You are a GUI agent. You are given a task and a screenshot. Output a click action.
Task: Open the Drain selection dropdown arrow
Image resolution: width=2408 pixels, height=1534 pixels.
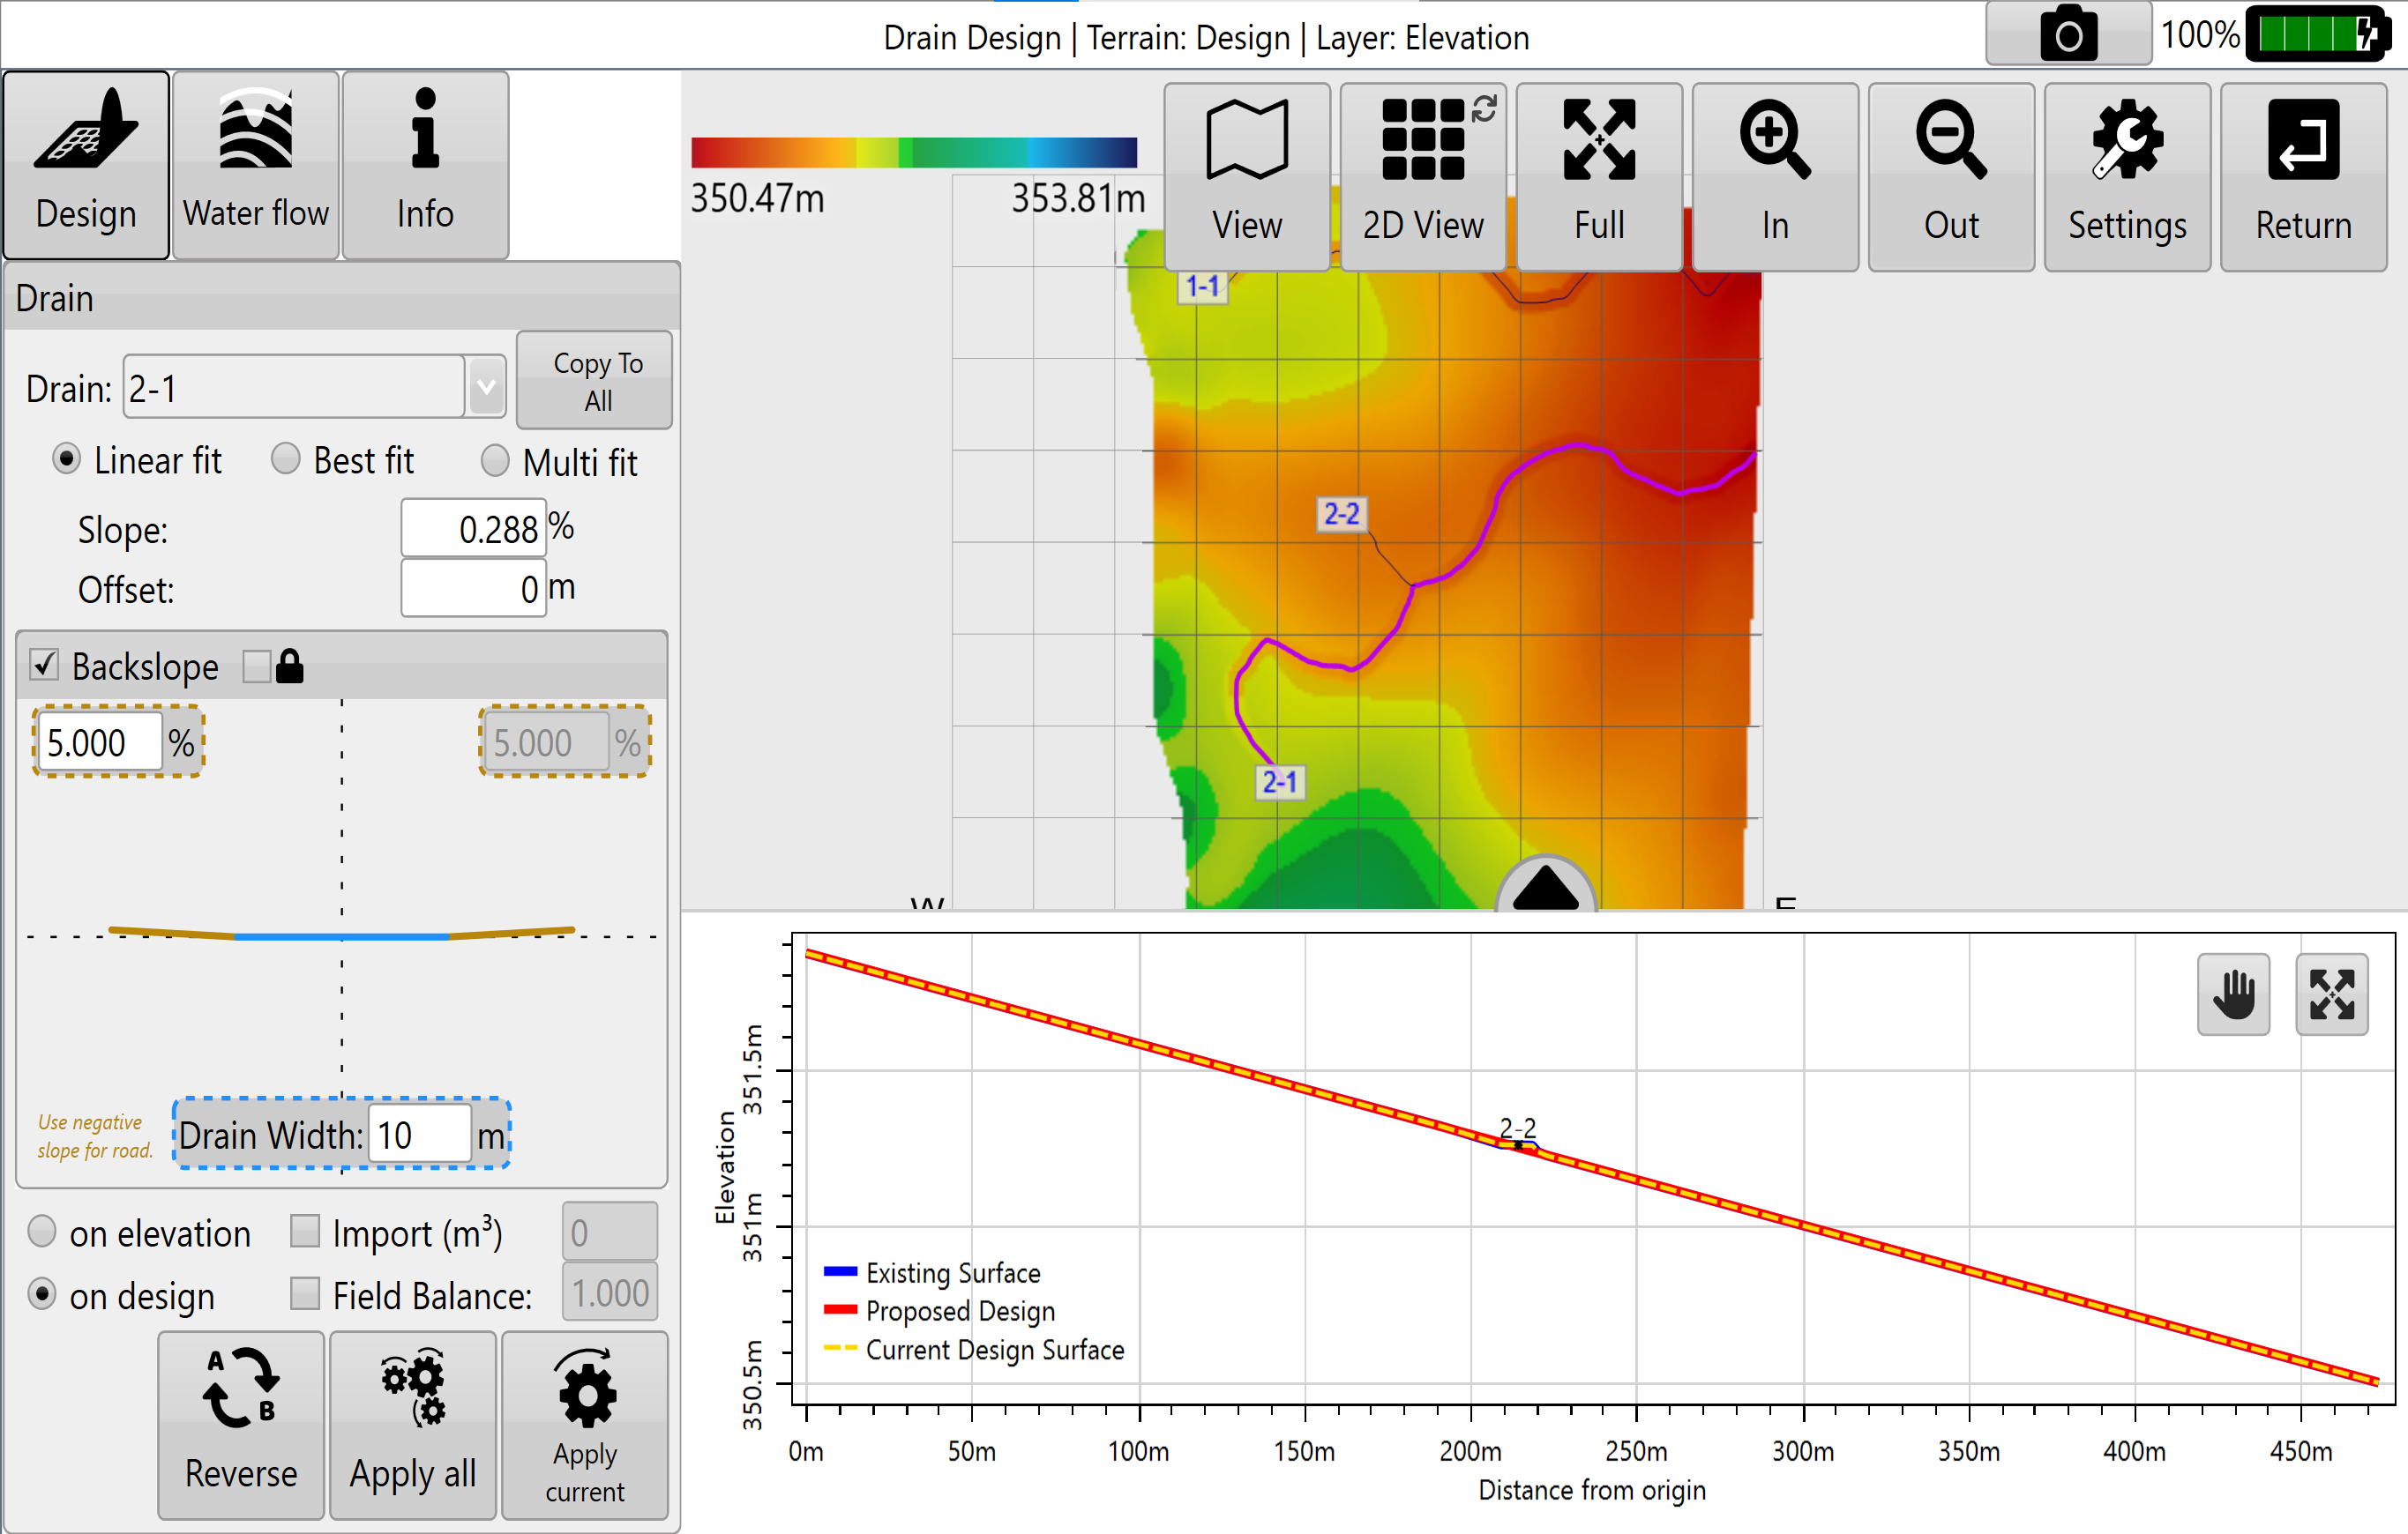486,387
